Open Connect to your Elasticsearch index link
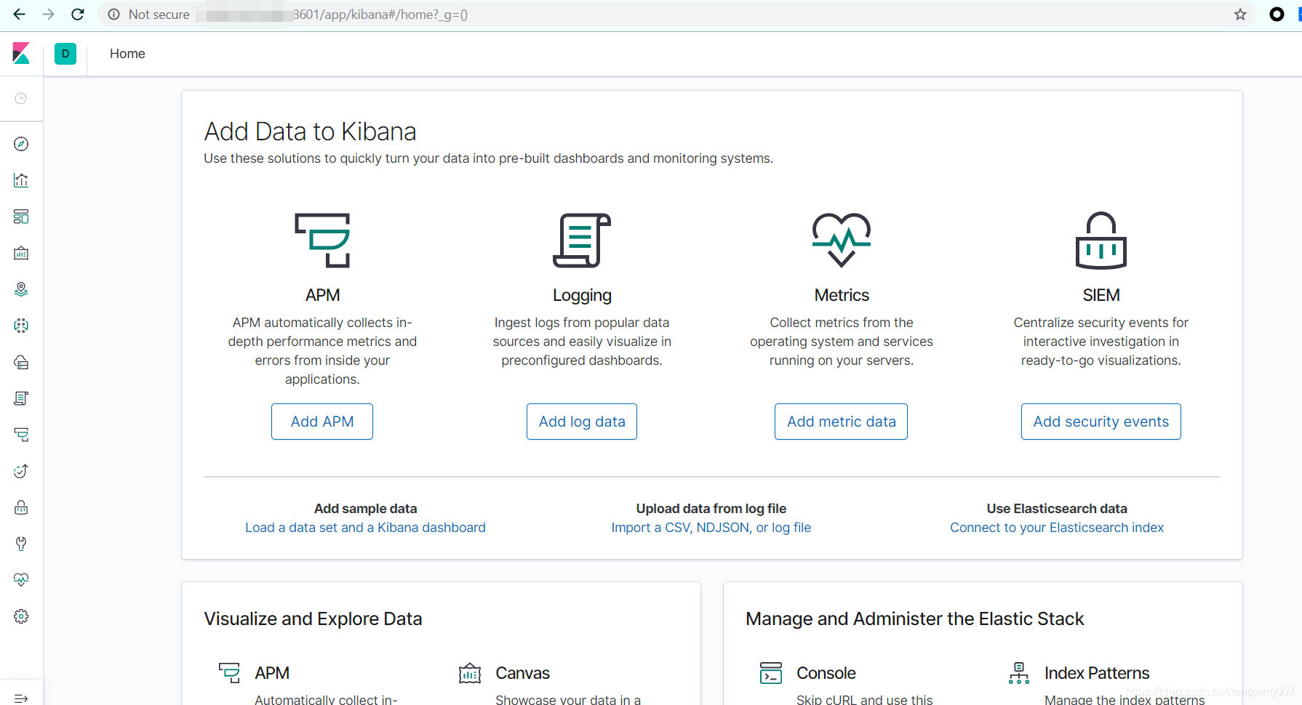This screenshot has width=1302, height=705. pos(1057,528)
